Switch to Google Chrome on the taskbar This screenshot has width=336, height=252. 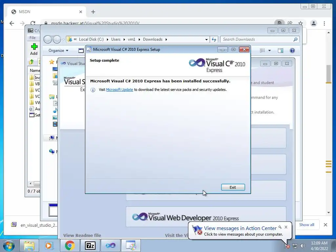[x=70, y=245]
